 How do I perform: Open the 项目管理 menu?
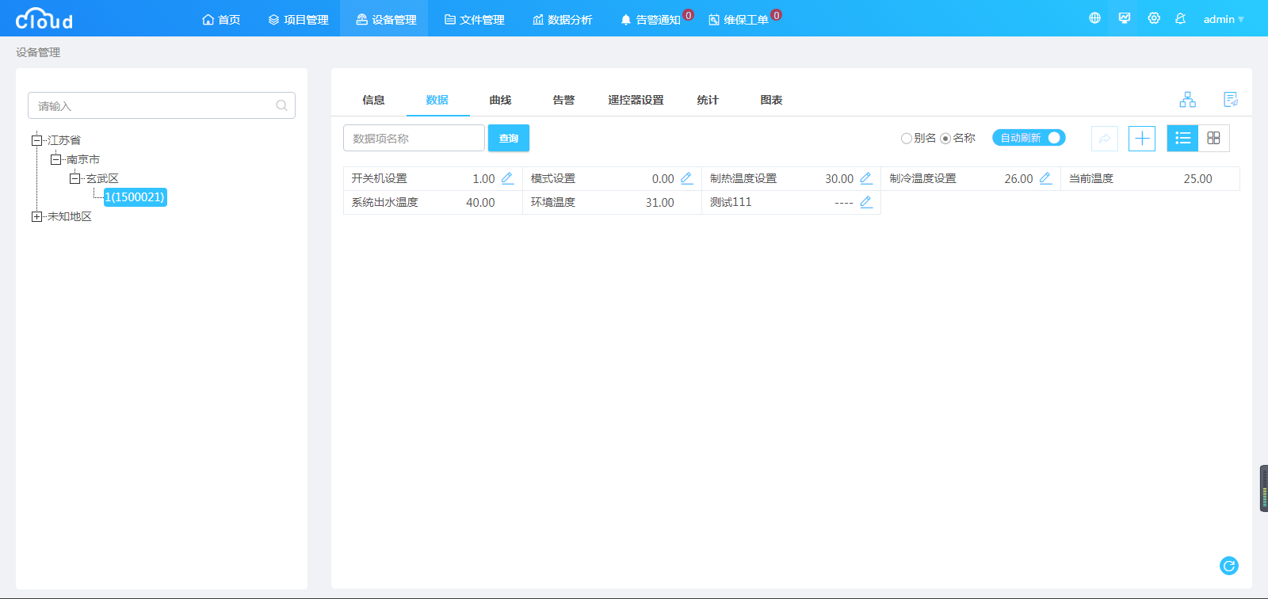tap(298, 19)
